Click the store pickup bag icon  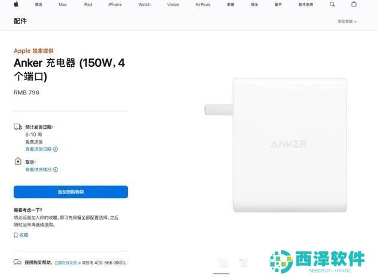click(x=18, y=161)
